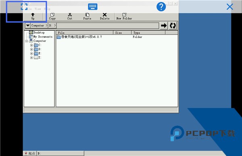Click the Delete toolbar button
This screenshot has width=242, height=156.
(x=104, y=17)
